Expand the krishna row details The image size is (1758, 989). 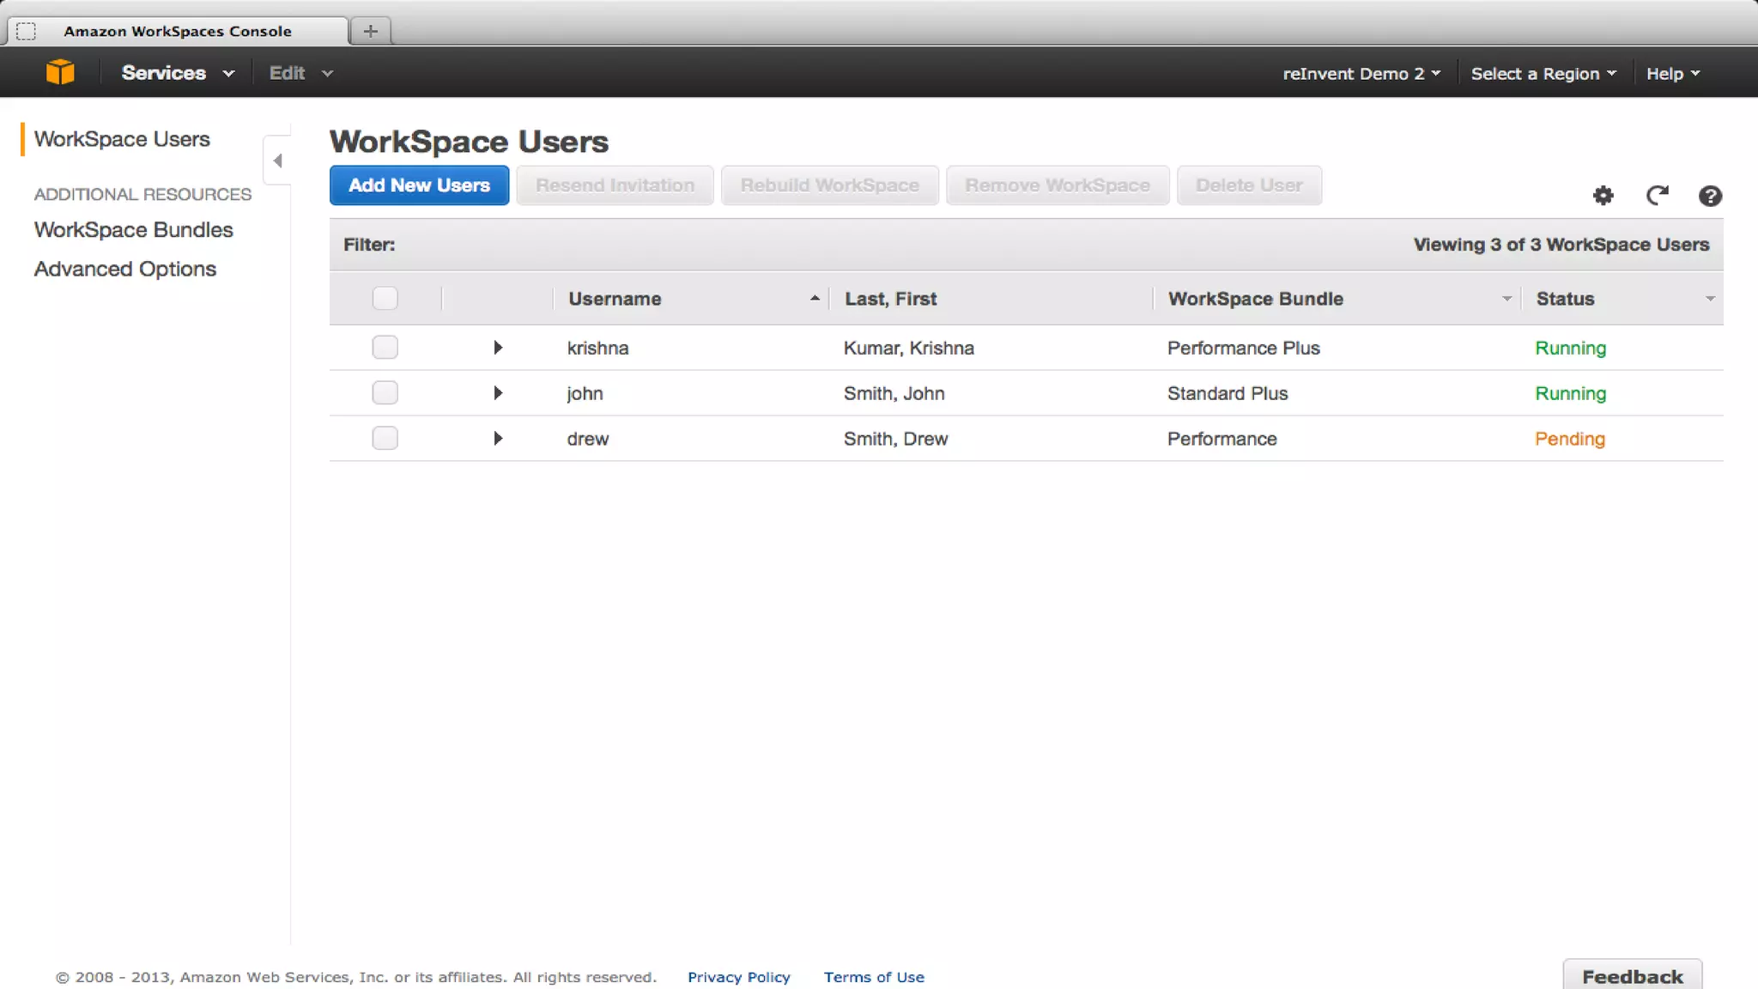pos(498,348)
